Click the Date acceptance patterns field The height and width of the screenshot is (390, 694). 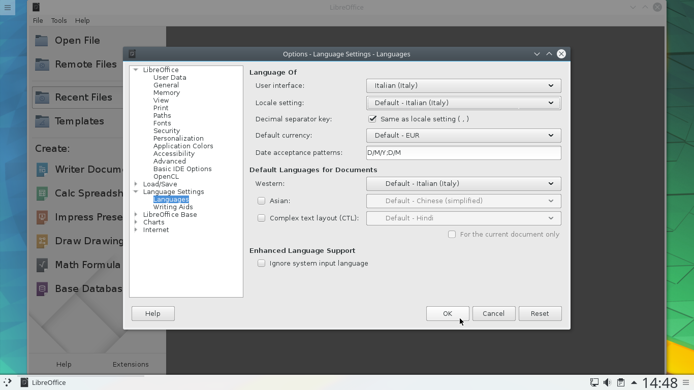[463, 152]
